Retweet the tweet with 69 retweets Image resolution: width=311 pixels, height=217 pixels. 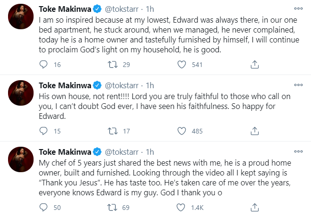[113, 207]
